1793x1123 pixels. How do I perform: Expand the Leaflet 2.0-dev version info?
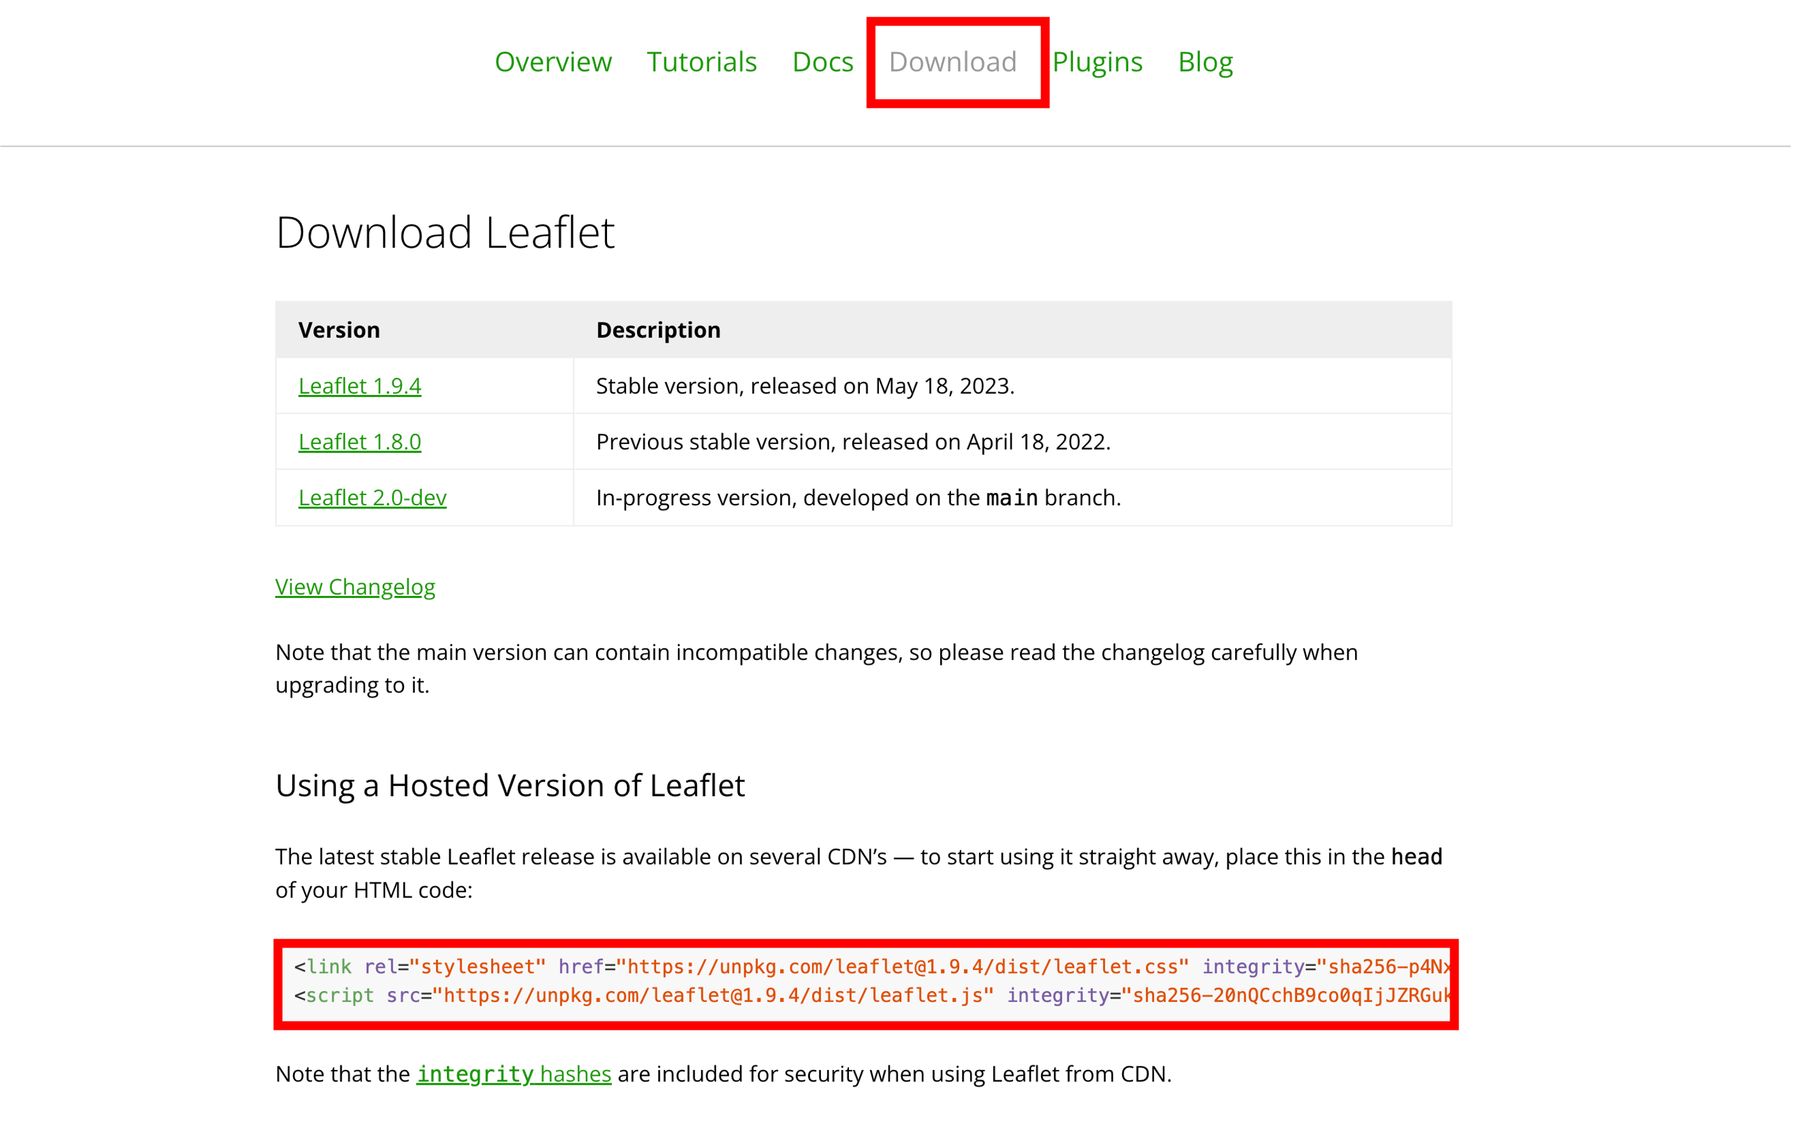pos(371,498)
